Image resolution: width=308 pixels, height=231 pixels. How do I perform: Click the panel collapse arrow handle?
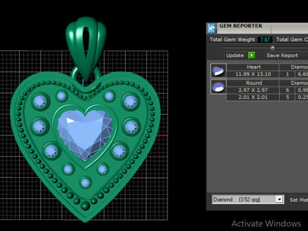pos(273,47)
